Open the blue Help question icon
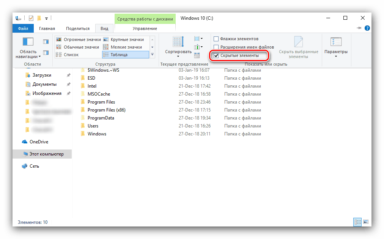Screen dimensions: 384x239 (367, 28)
